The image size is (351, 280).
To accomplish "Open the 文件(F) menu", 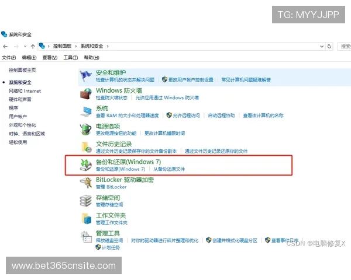I will [9, 58].
